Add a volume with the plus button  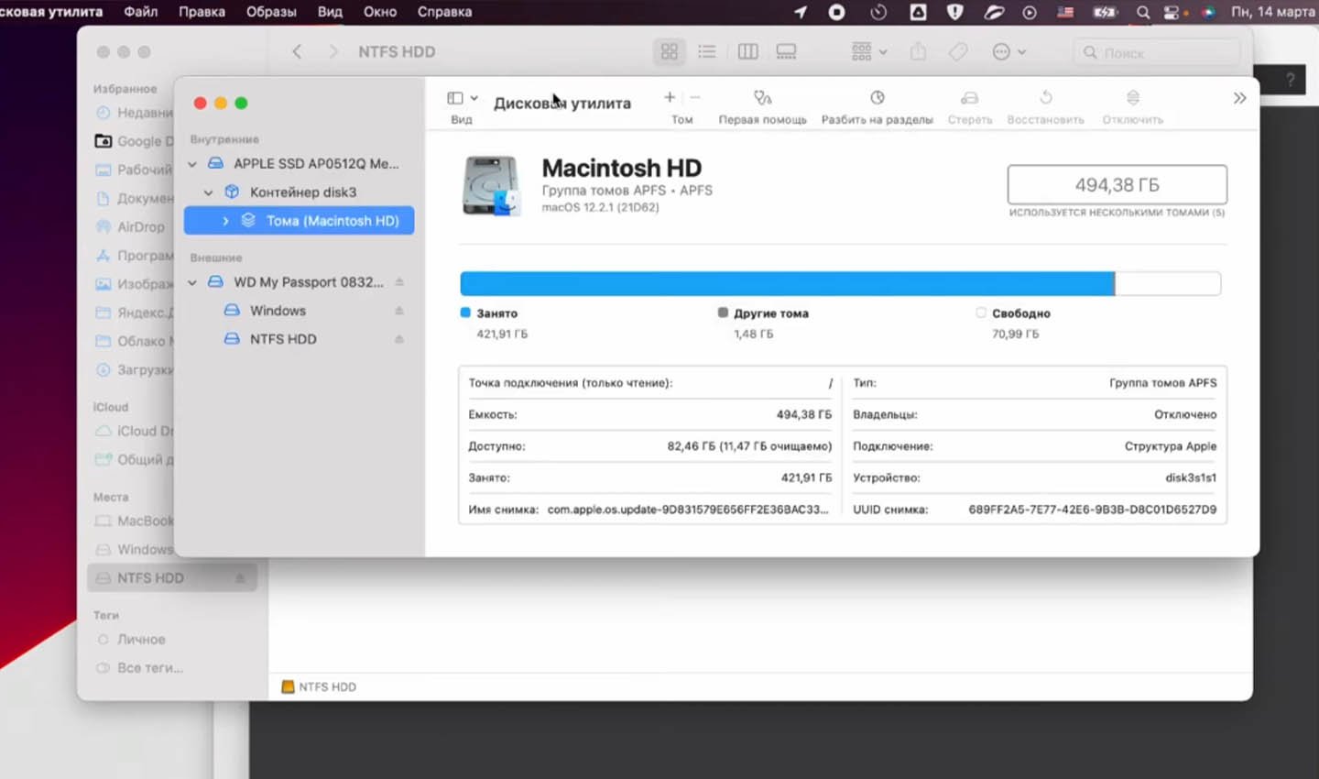point(670,97)
